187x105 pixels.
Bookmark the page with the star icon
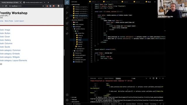tap(43, 6)
